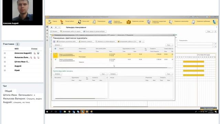Screen dimensions: 220x124
Task: Open the functions menu grid icon
Action: [47, 27]
